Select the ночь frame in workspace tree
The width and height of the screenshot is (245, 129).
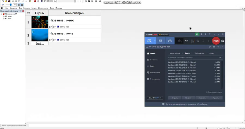[x=10, y=19]
